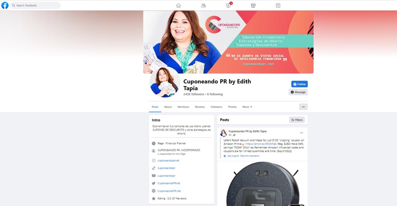The width and height of the screenshot is (397, 206).
Task: Open the CuponeandoPR.net website link
Action: (169, 191)
